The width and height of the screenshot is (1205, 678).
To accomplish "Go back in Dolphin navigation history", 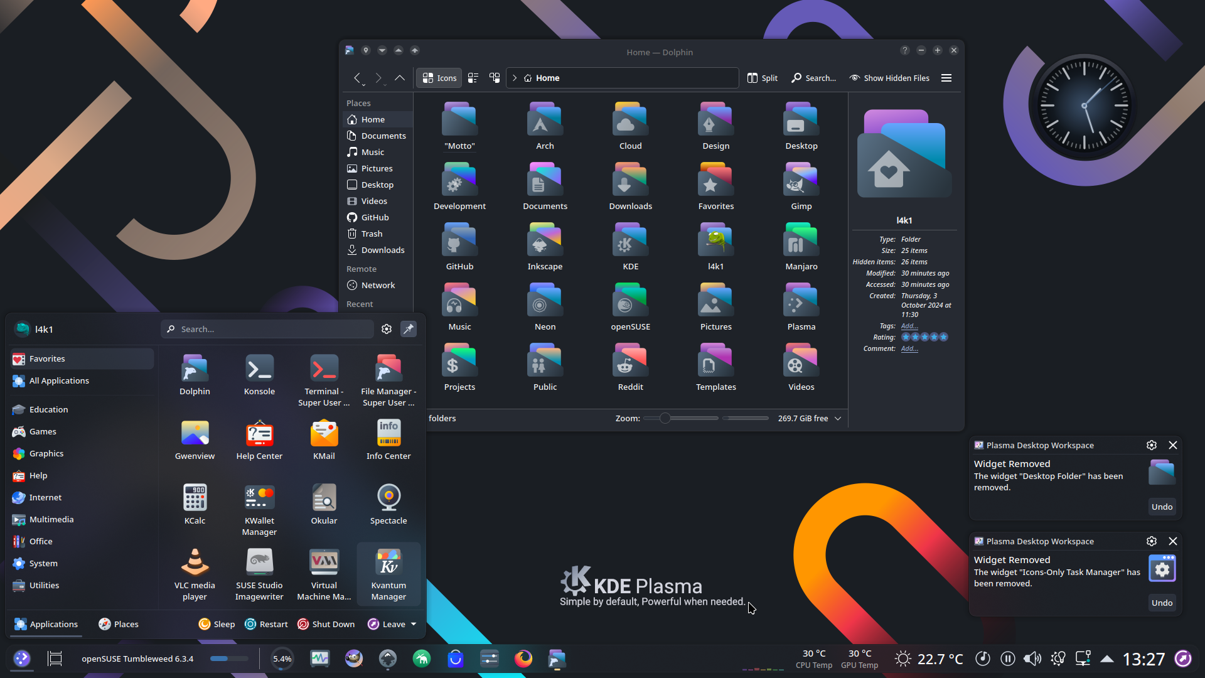I will (x=357, y=78).
